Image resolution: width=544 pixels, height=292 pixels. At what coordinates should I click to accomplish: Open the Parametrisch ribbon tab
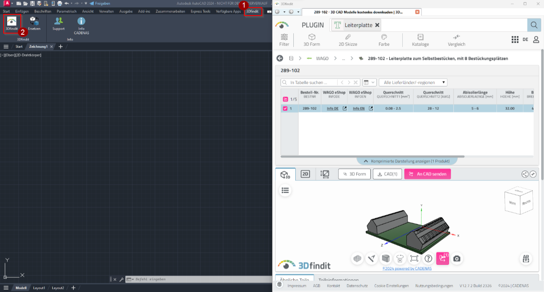[x=67, y=11]
